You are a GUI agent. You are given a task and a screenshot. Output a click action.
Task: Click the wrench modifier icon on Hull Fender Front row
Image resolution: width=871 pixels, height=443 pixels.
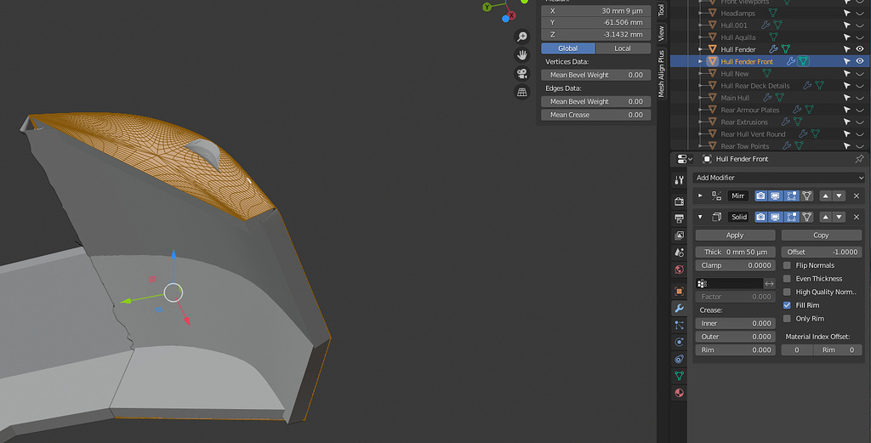pyautogui.click(x=790, y=61)
